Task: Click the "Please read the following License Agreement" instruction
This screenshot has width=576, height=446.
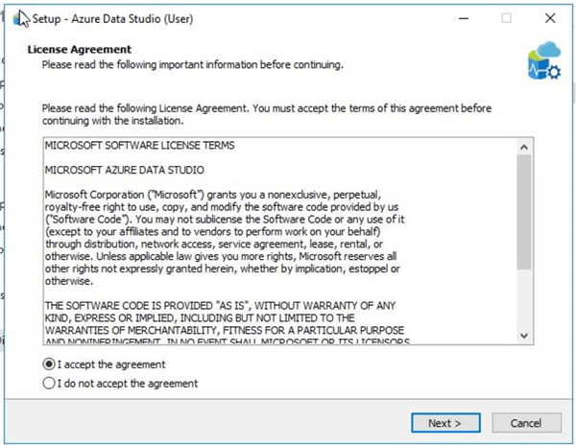Action: point(259,114)
